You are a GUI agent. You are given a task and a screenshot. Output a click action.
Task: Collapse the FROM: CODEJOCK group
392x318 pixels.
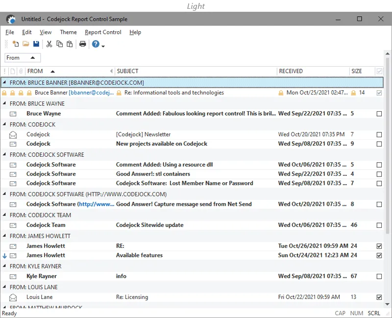click(x=4, y=124)
